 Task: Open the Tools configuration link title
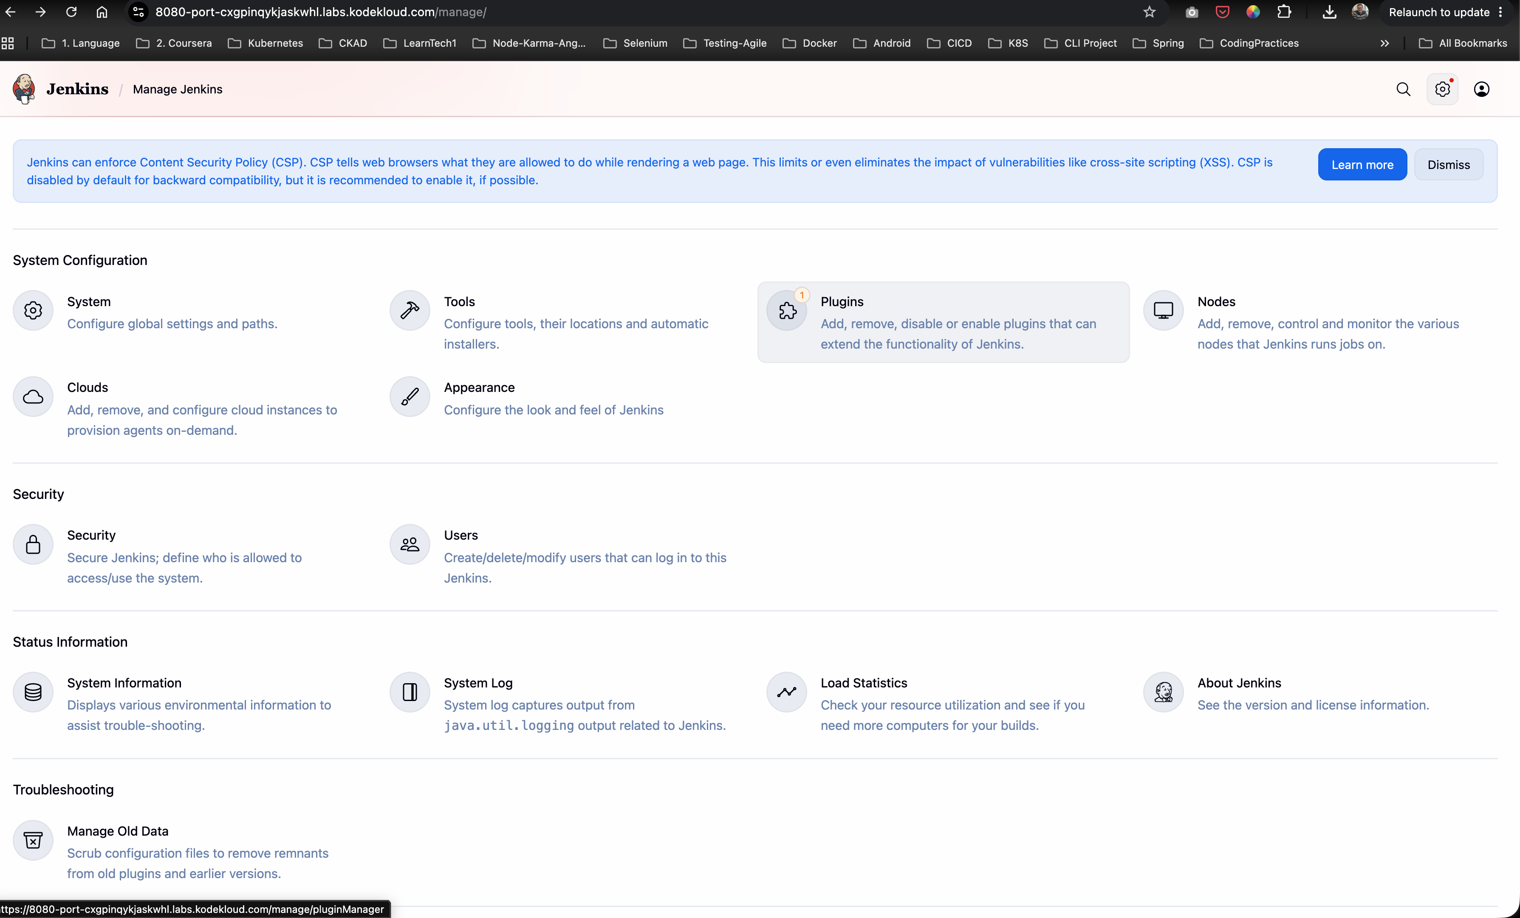(x=460, y=301)
